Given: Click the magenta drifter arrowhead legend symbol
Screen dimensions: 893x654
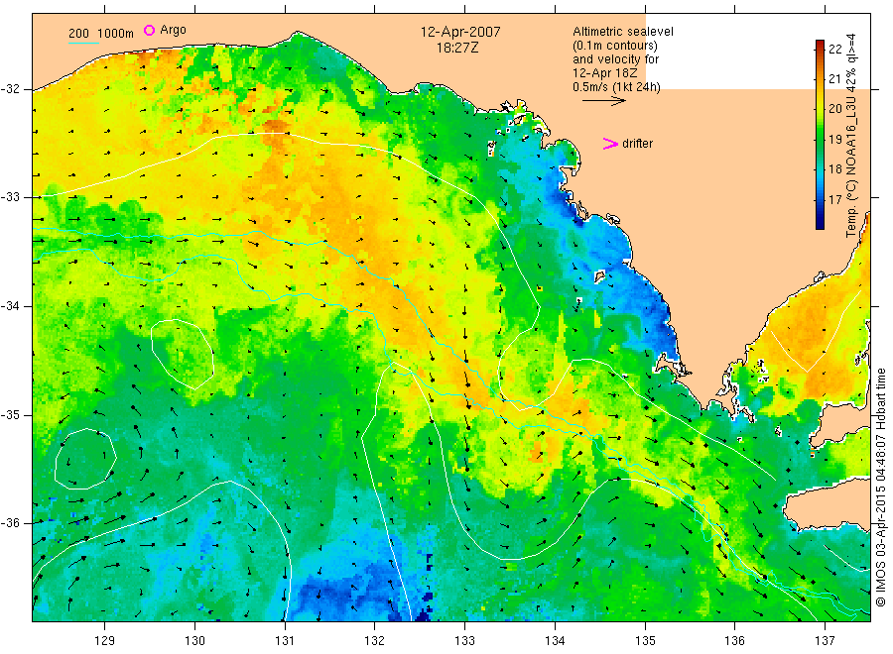Looking at the screenshot, I should tap(610, 144).
